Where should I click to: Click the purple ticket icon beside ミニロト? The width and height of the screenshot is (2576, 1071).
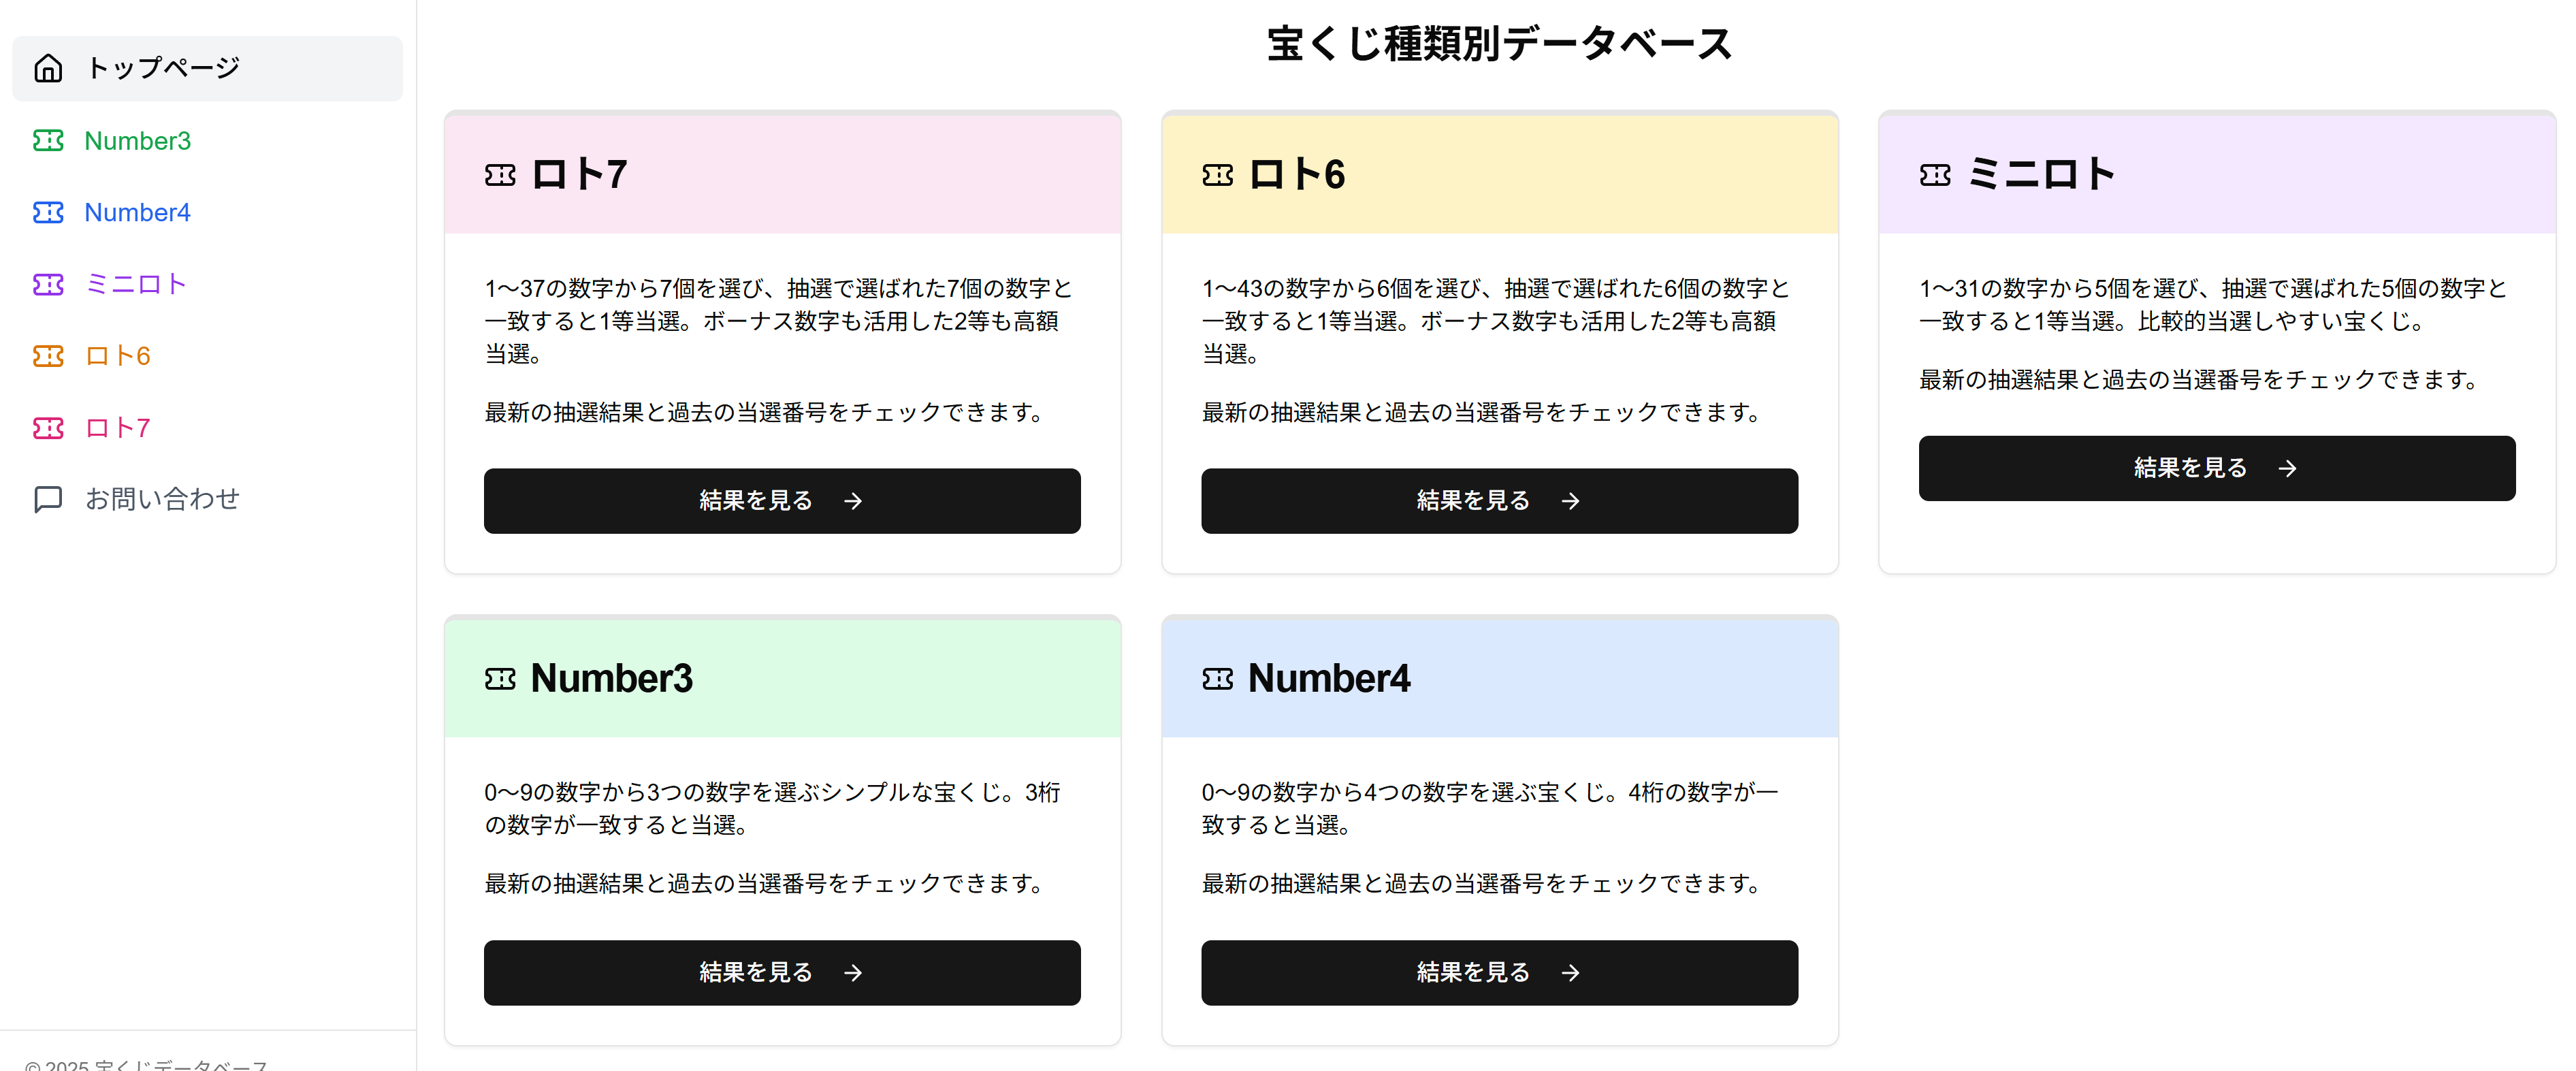(x=47, y=284)
